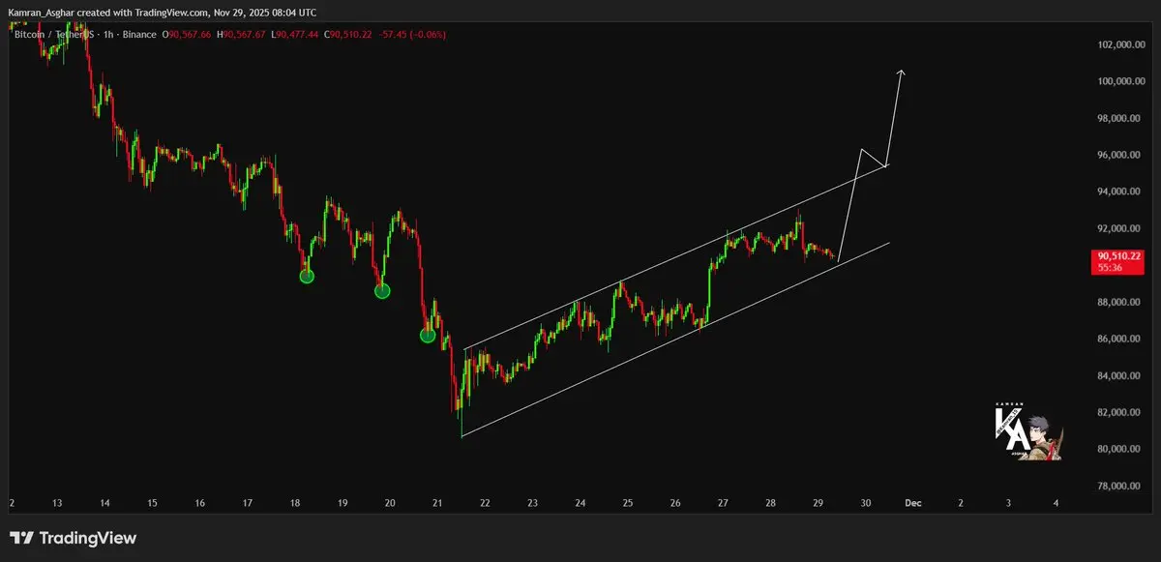
Task: Click the 92,000.00 price axis label
Action: [x=1117, y=229]
